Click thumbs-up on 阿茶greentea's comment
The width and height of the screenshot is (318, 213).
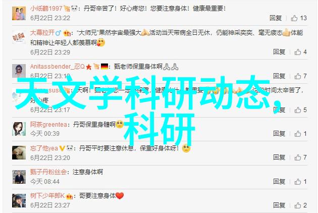click(x=297, y=133)
